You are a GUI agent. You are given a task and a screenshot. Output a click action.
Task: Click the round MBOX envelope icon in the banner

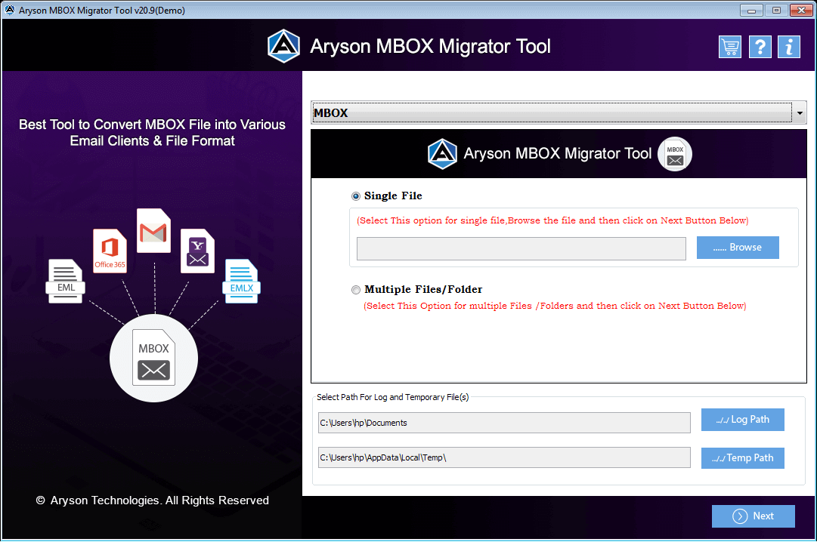tap(675, 154)
